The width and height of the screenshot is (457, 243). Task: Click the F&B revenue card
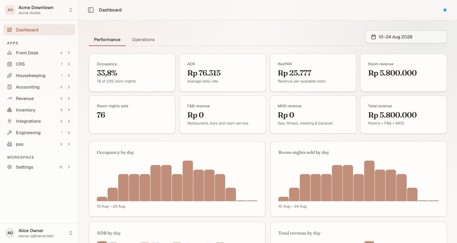(222, 115)
